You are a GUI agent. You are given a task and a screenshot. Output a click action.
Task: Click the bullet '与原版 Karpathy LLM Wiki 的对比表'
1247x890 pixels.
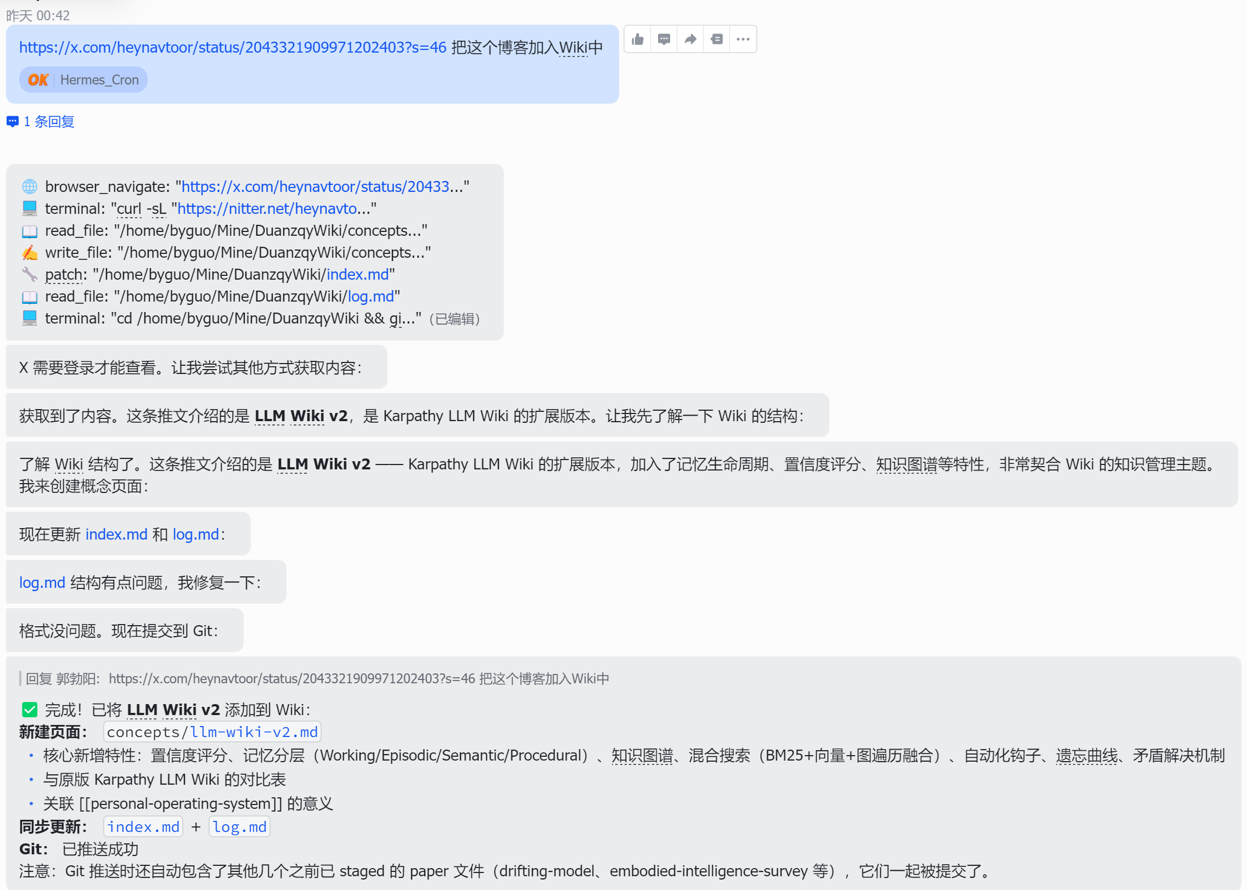point(165,780)
